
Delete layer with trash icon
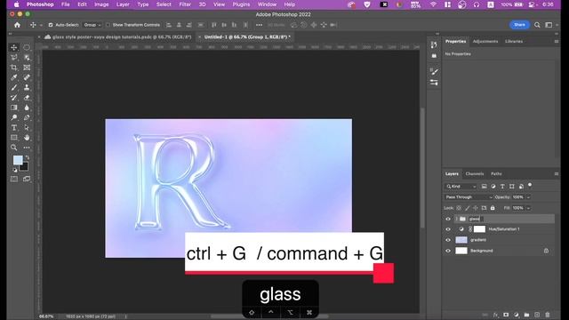[548, 315]
